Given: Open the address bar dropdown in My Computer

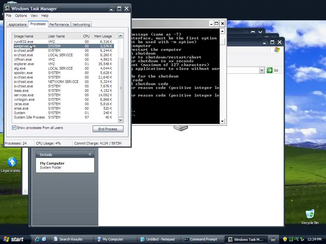Looking at the screenshot, I should pos(262,70).
